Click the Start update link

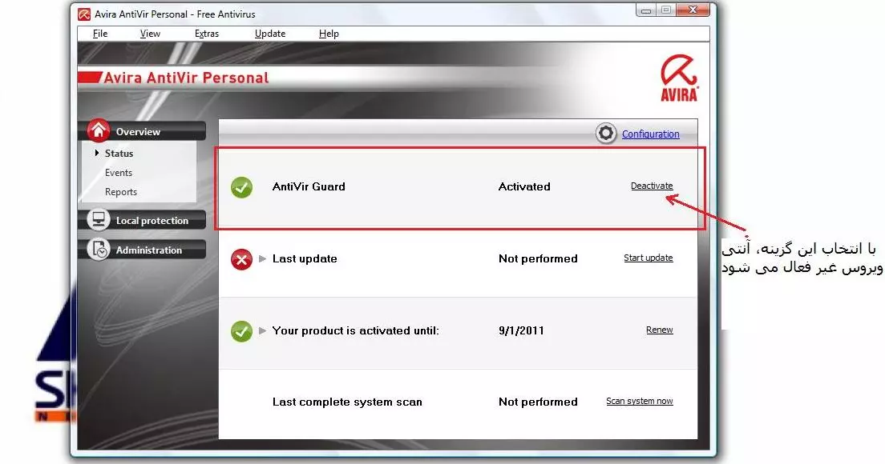(x=648, y=258)
